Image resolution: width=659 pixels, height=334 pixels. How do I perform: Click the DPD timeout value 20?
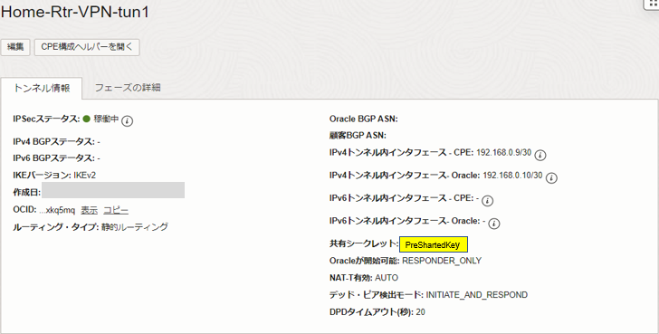(420, 312)
